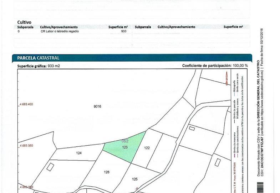Screen dimensions: 280x193
Task: Click the north arrow compass symbol
Action: click(x=227, y=78)
